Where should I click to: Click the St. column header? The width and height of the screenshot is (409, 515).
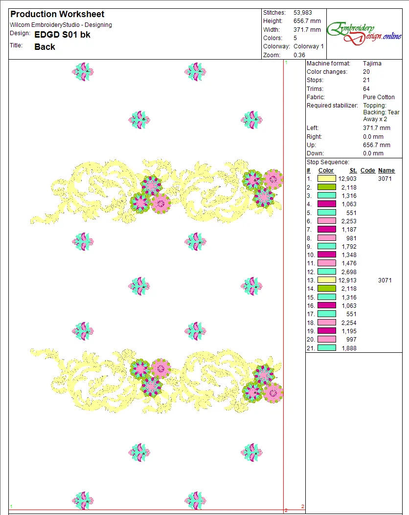click(x=353, y=171)
